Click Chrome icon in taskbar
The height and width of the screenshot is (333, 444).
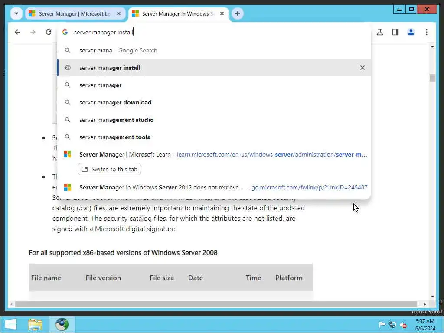coord(62,324)
